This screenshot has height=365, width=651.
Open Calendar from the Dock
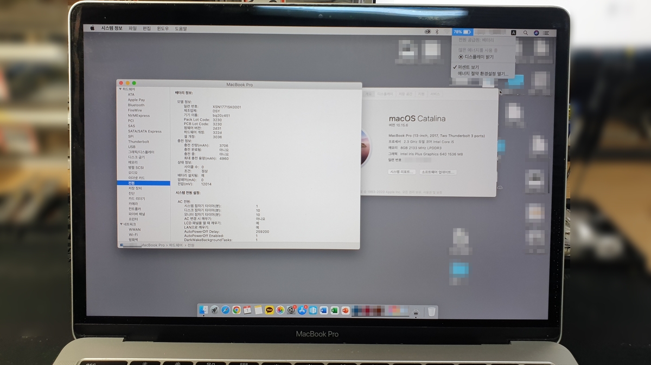(247, 310)
